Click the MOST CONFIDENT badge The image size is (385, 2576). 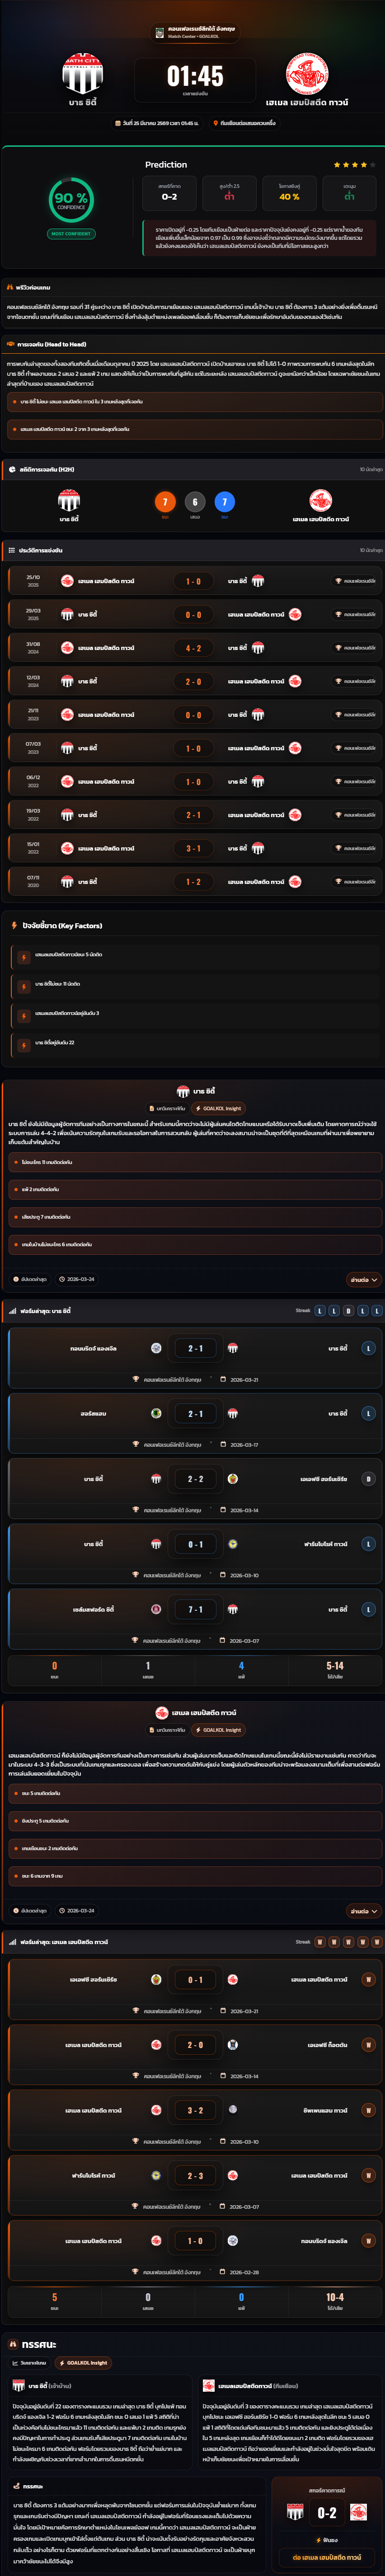click(x=71, y=234)
